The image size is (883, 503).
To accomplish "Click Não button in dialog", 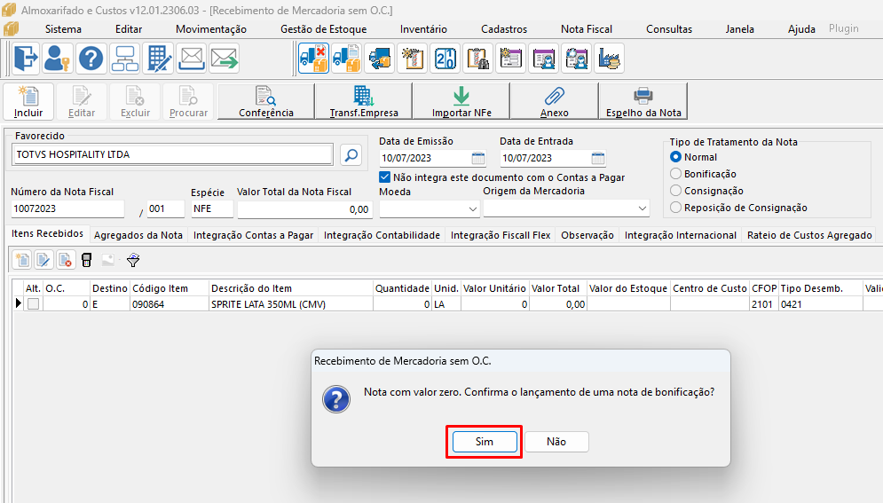I will [x=556, y=442].
